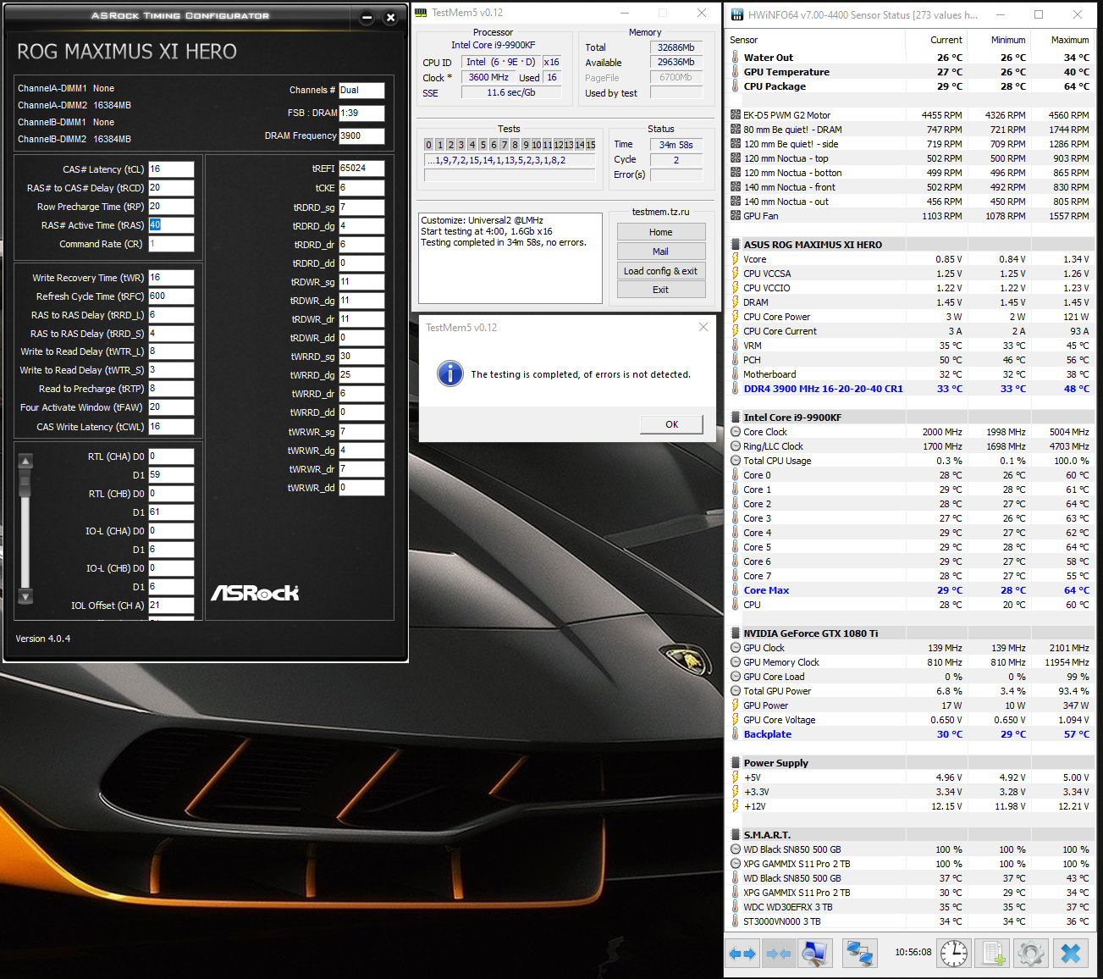Select the 'ST3000VN000 3 TB' row

pyautogui.click(x=910, y=921)
